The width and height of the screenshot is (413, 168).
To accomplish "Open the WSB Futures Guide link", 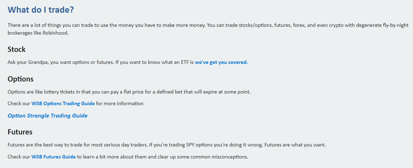I will click(54, 157).
